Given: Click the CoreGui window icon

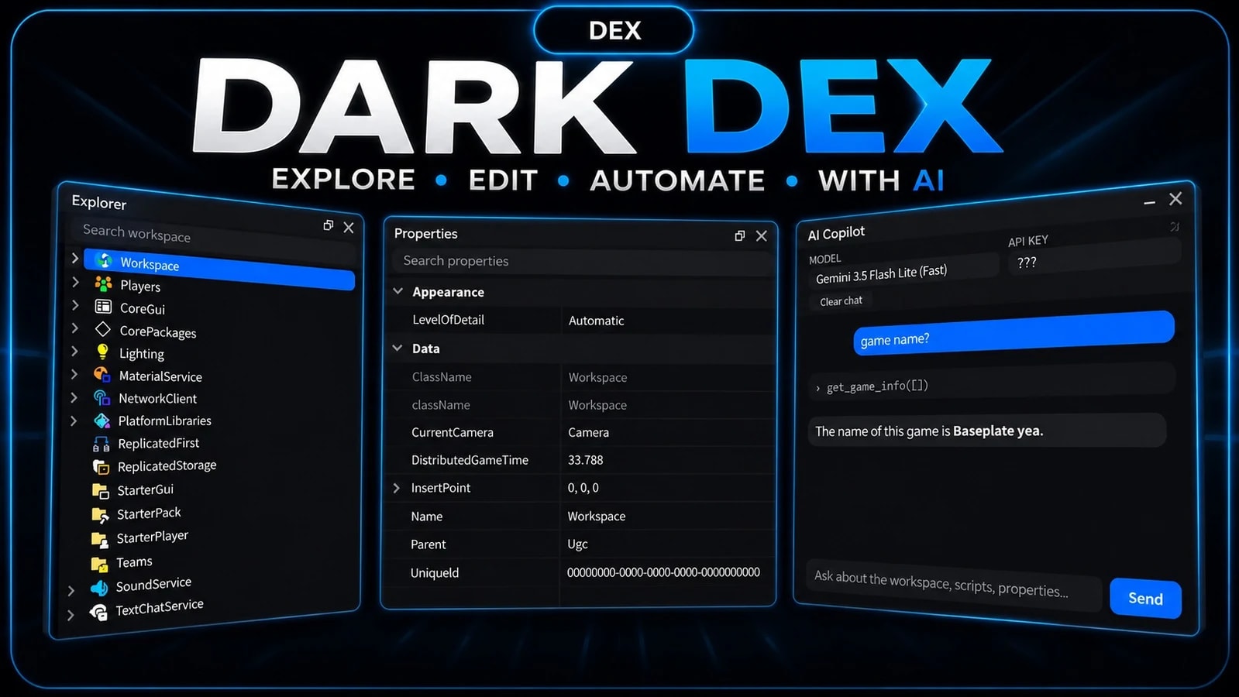Looking at the screenshot, I should (x=103, y=306).
